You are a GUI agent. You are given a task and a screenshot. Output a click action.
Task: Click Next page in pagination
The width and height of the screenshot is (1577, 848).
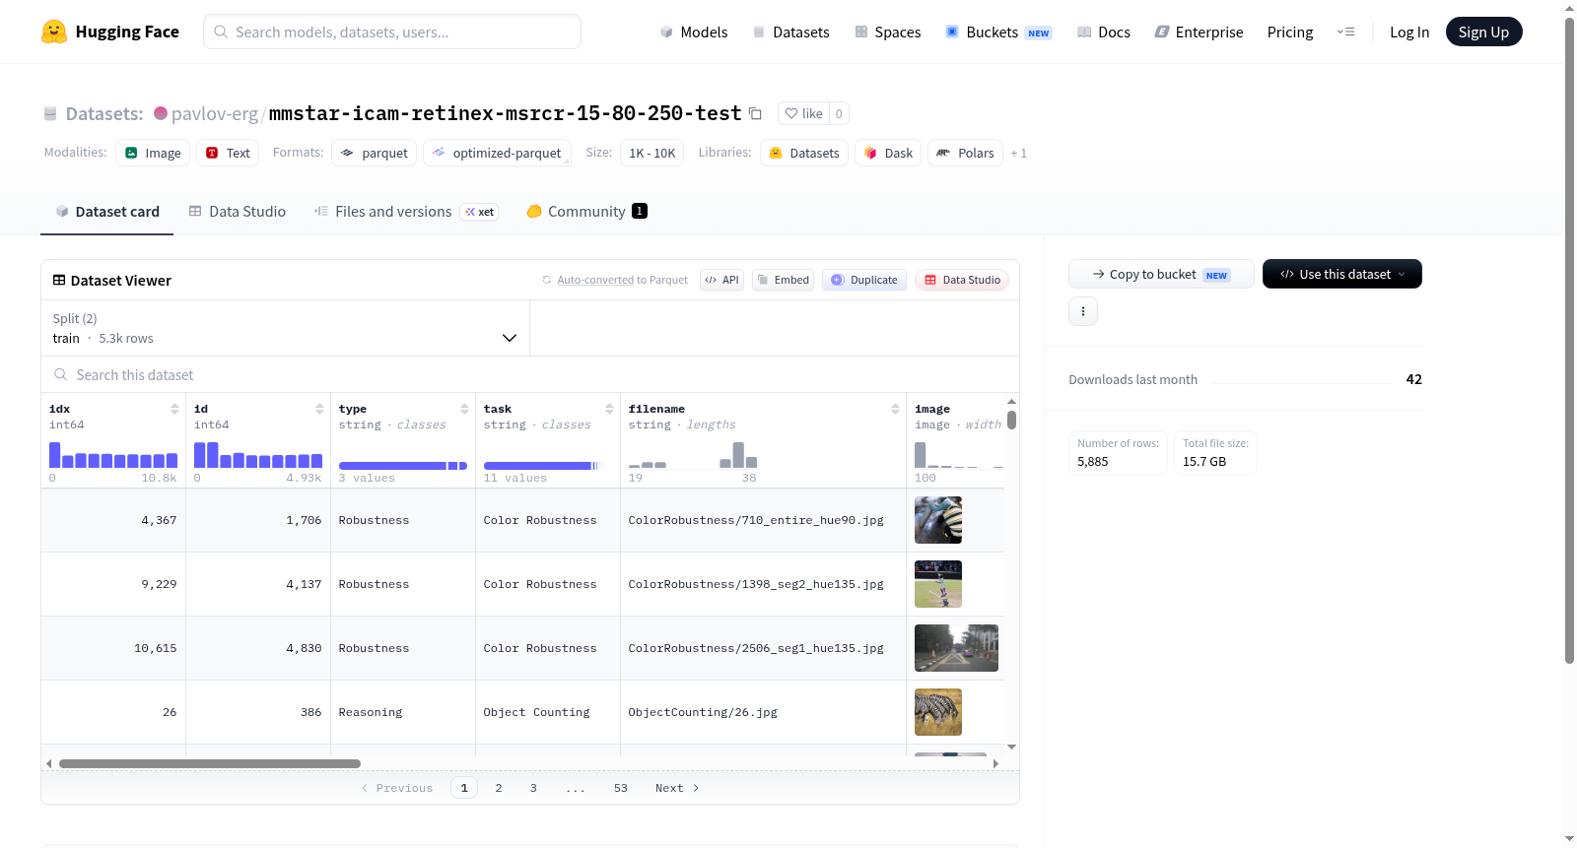[x=677, y=788]
